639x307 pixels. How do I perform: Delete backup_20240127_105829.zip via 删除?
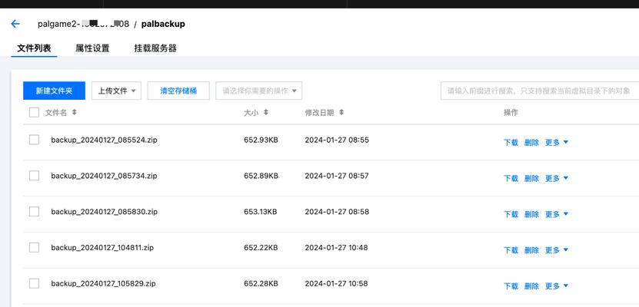pos(531,286)
